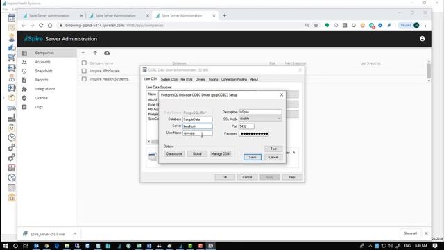
Task: Switch to the About tab
Action: (x=254, y=79)
